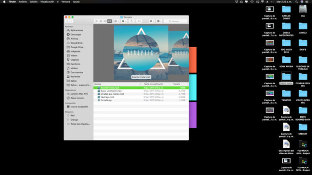Click Todas las etiquetas in sidebar

(x=80, y=124)
